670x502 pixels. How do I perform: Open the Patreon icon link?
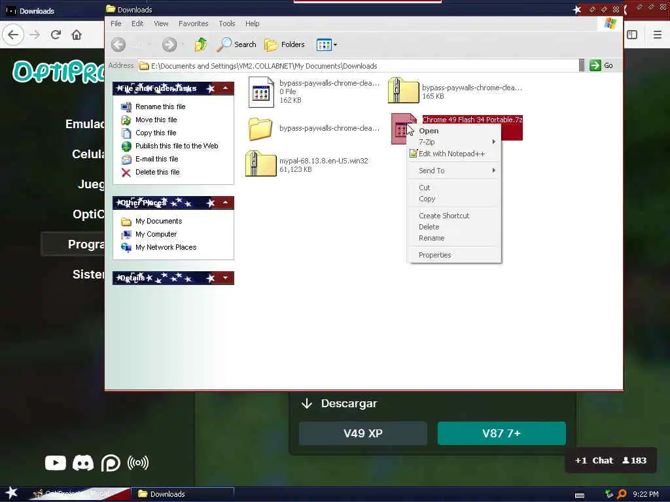(x=111, y=463)
